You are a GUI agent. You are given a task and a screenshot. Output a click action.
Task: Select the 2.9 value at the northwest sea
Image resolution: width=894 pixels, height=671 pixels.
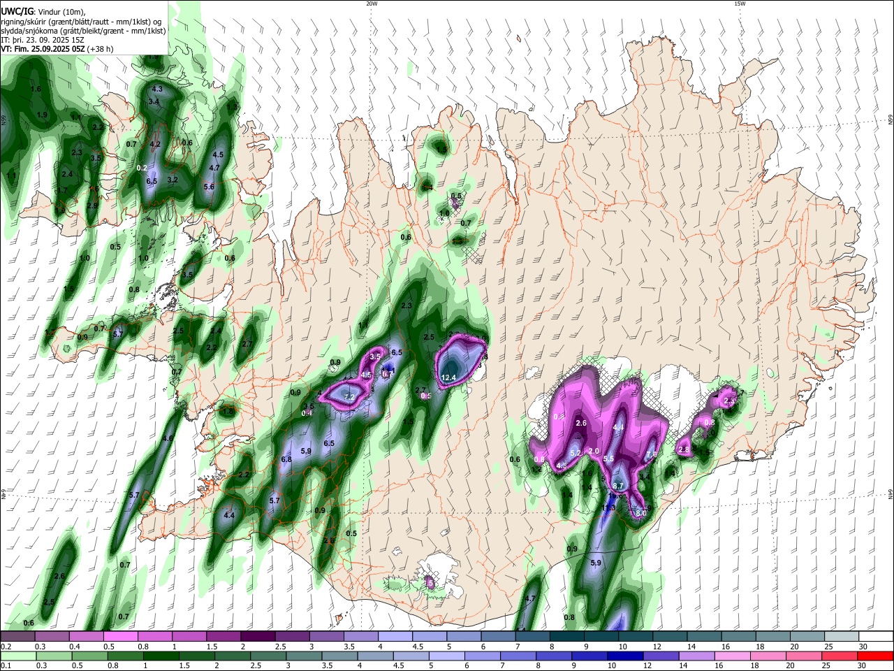pyautogui.click(x=93, y=206)
